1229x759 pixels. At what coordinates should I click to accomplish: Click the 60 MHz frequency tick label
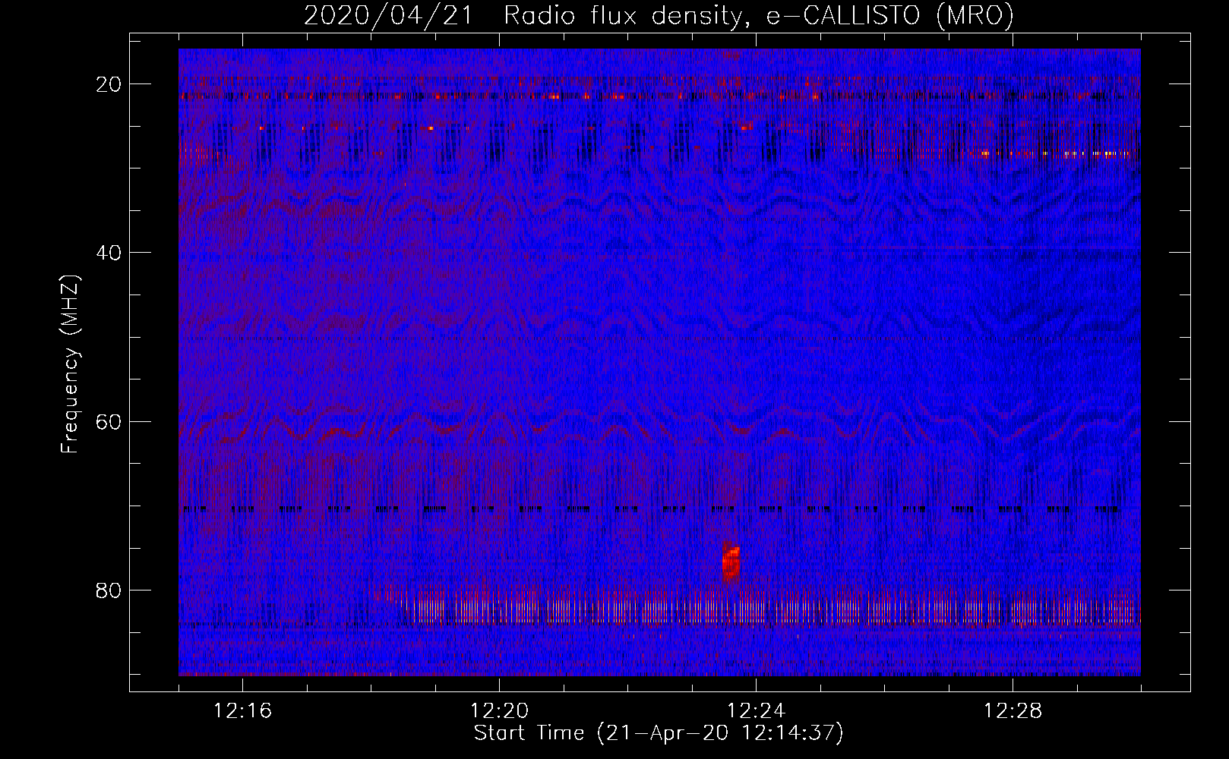pos(109,421)
